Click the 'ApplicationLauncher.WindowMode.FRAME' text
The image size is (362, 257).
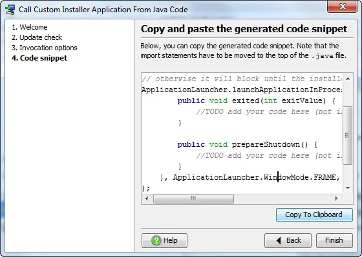point(255,177)
